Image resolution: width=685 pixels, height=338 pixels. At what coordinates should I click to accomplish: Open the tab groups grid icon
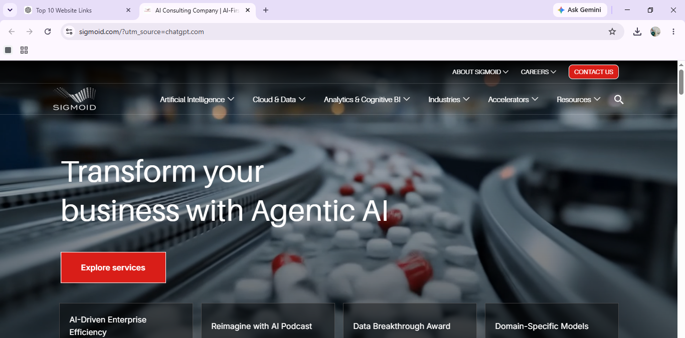[x=24, y=50]
